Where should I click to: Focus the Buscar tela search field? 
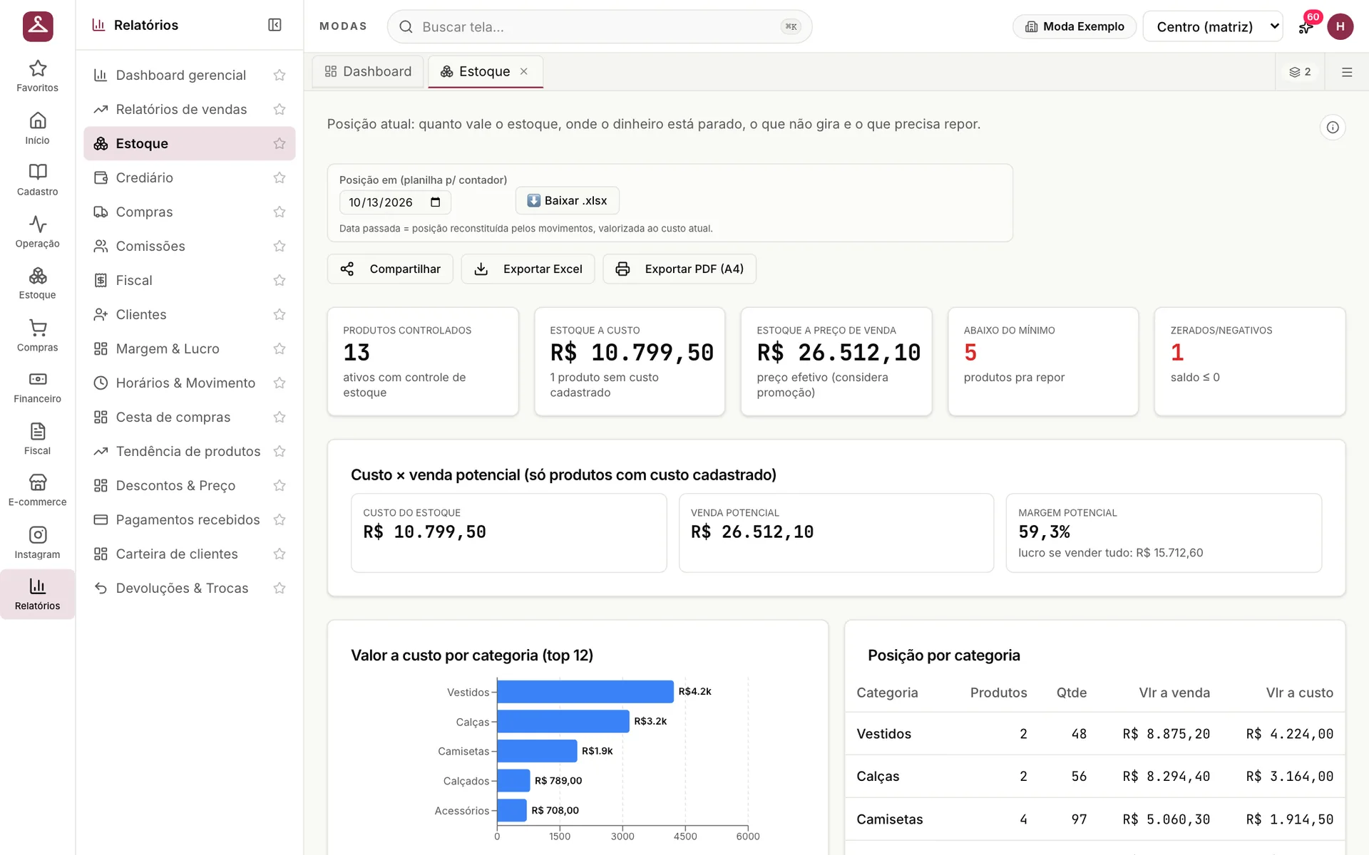pyautogui.click(x=600, y=27)
